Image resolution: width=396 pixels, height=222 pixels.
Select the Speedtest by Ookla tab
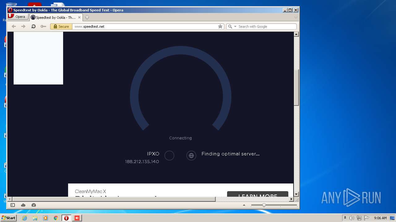tap(56, 18)
